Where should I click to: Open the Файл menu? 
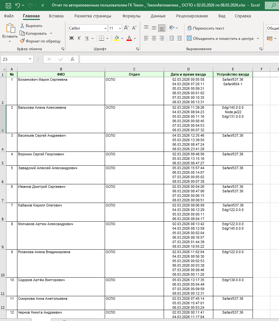(9, 16)
